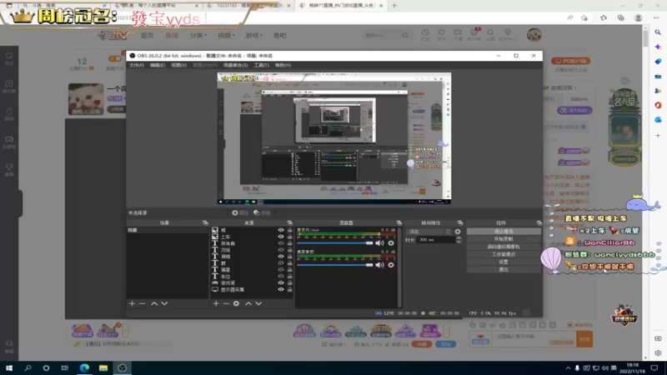Open the Edge collections icon
Viewport: 667px width, 375px height.
620,17
